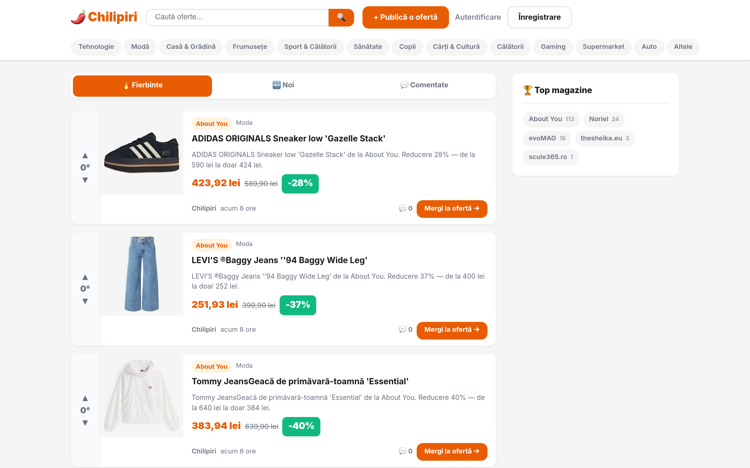This screenshot has width=750, height=468.
Task: Upvote the Adidas Gazelle Stack deal
Action: click(85, 155)
